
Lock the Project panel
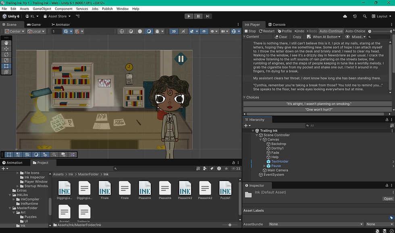(233, 163)
